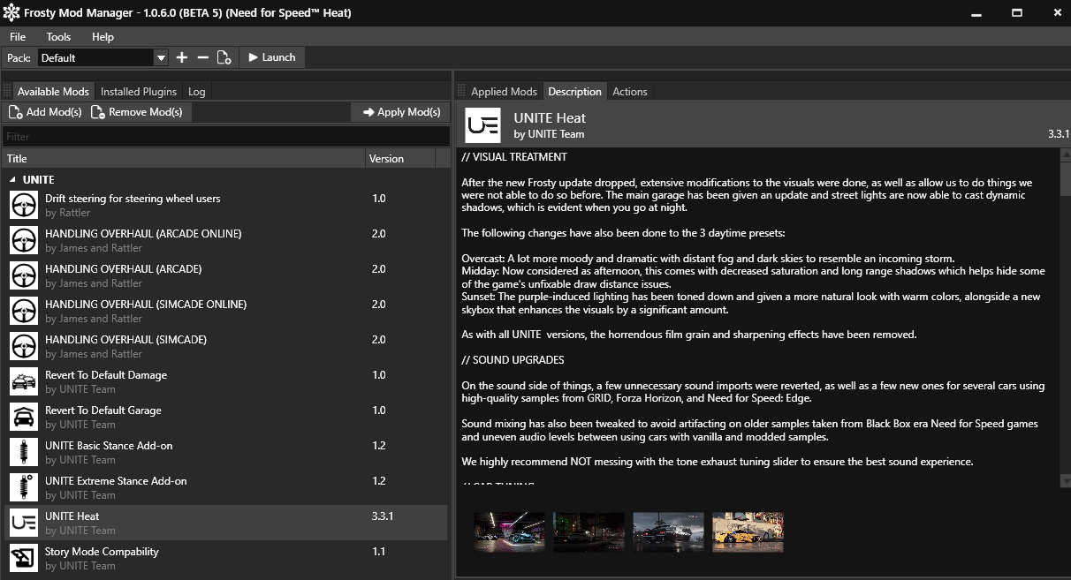Image resolution: width=1071 pixels, height=580 pixels.
Task: Open the Help menu
Action: tap(103, 36)
